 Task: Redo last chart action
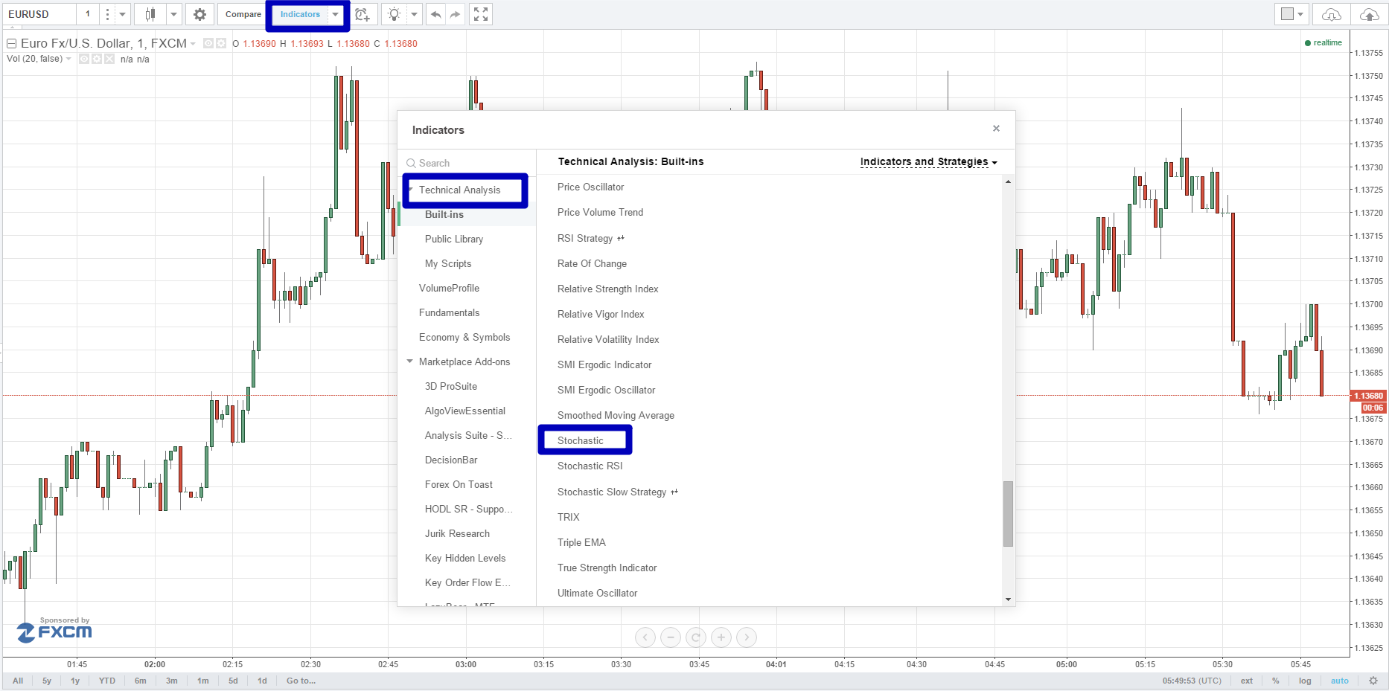[455, 14]
